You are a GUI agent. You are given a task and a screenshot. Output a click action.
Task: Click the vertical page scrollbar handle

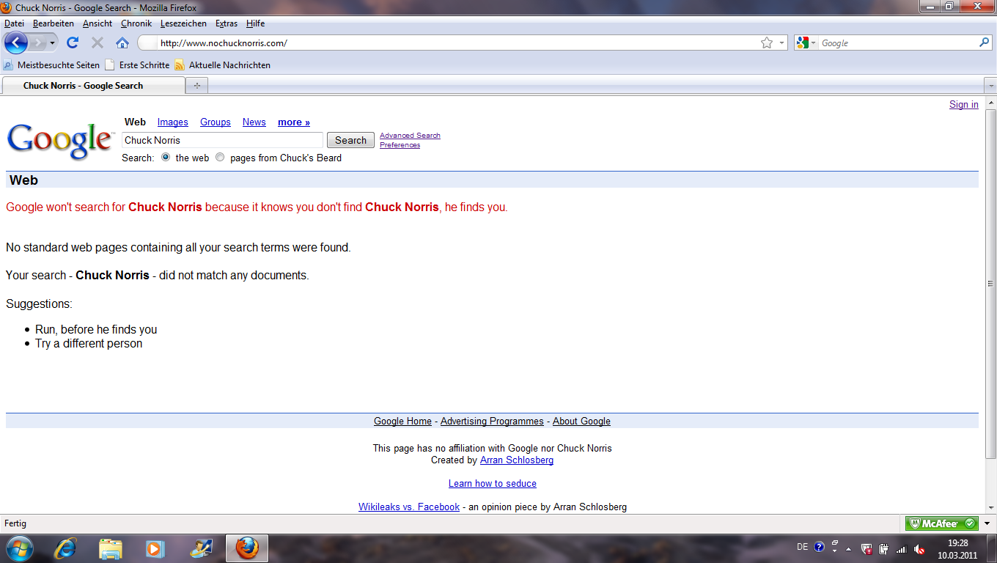[x=990, y=284]
